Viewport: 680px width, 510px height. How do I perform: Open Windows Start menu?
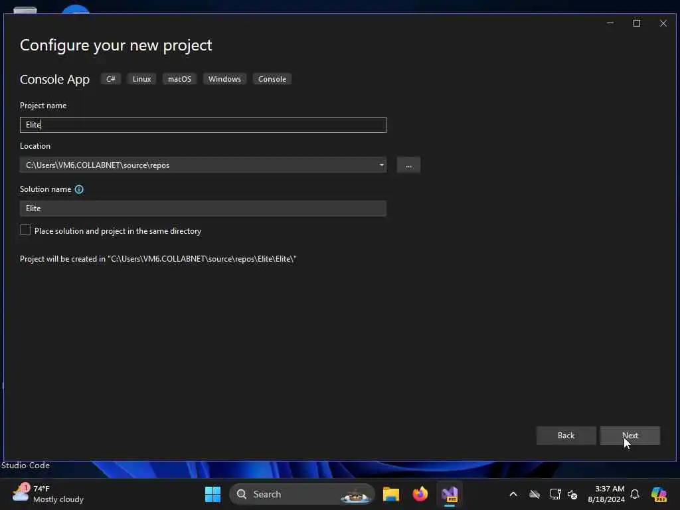[212, 494]
